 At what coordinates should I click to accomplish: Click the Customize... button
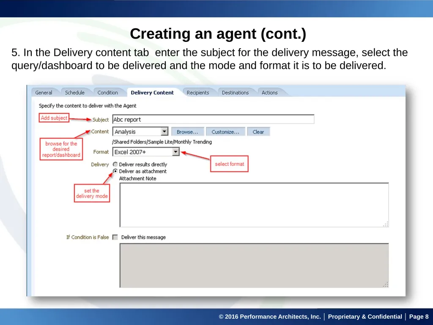tap(225, 132)
